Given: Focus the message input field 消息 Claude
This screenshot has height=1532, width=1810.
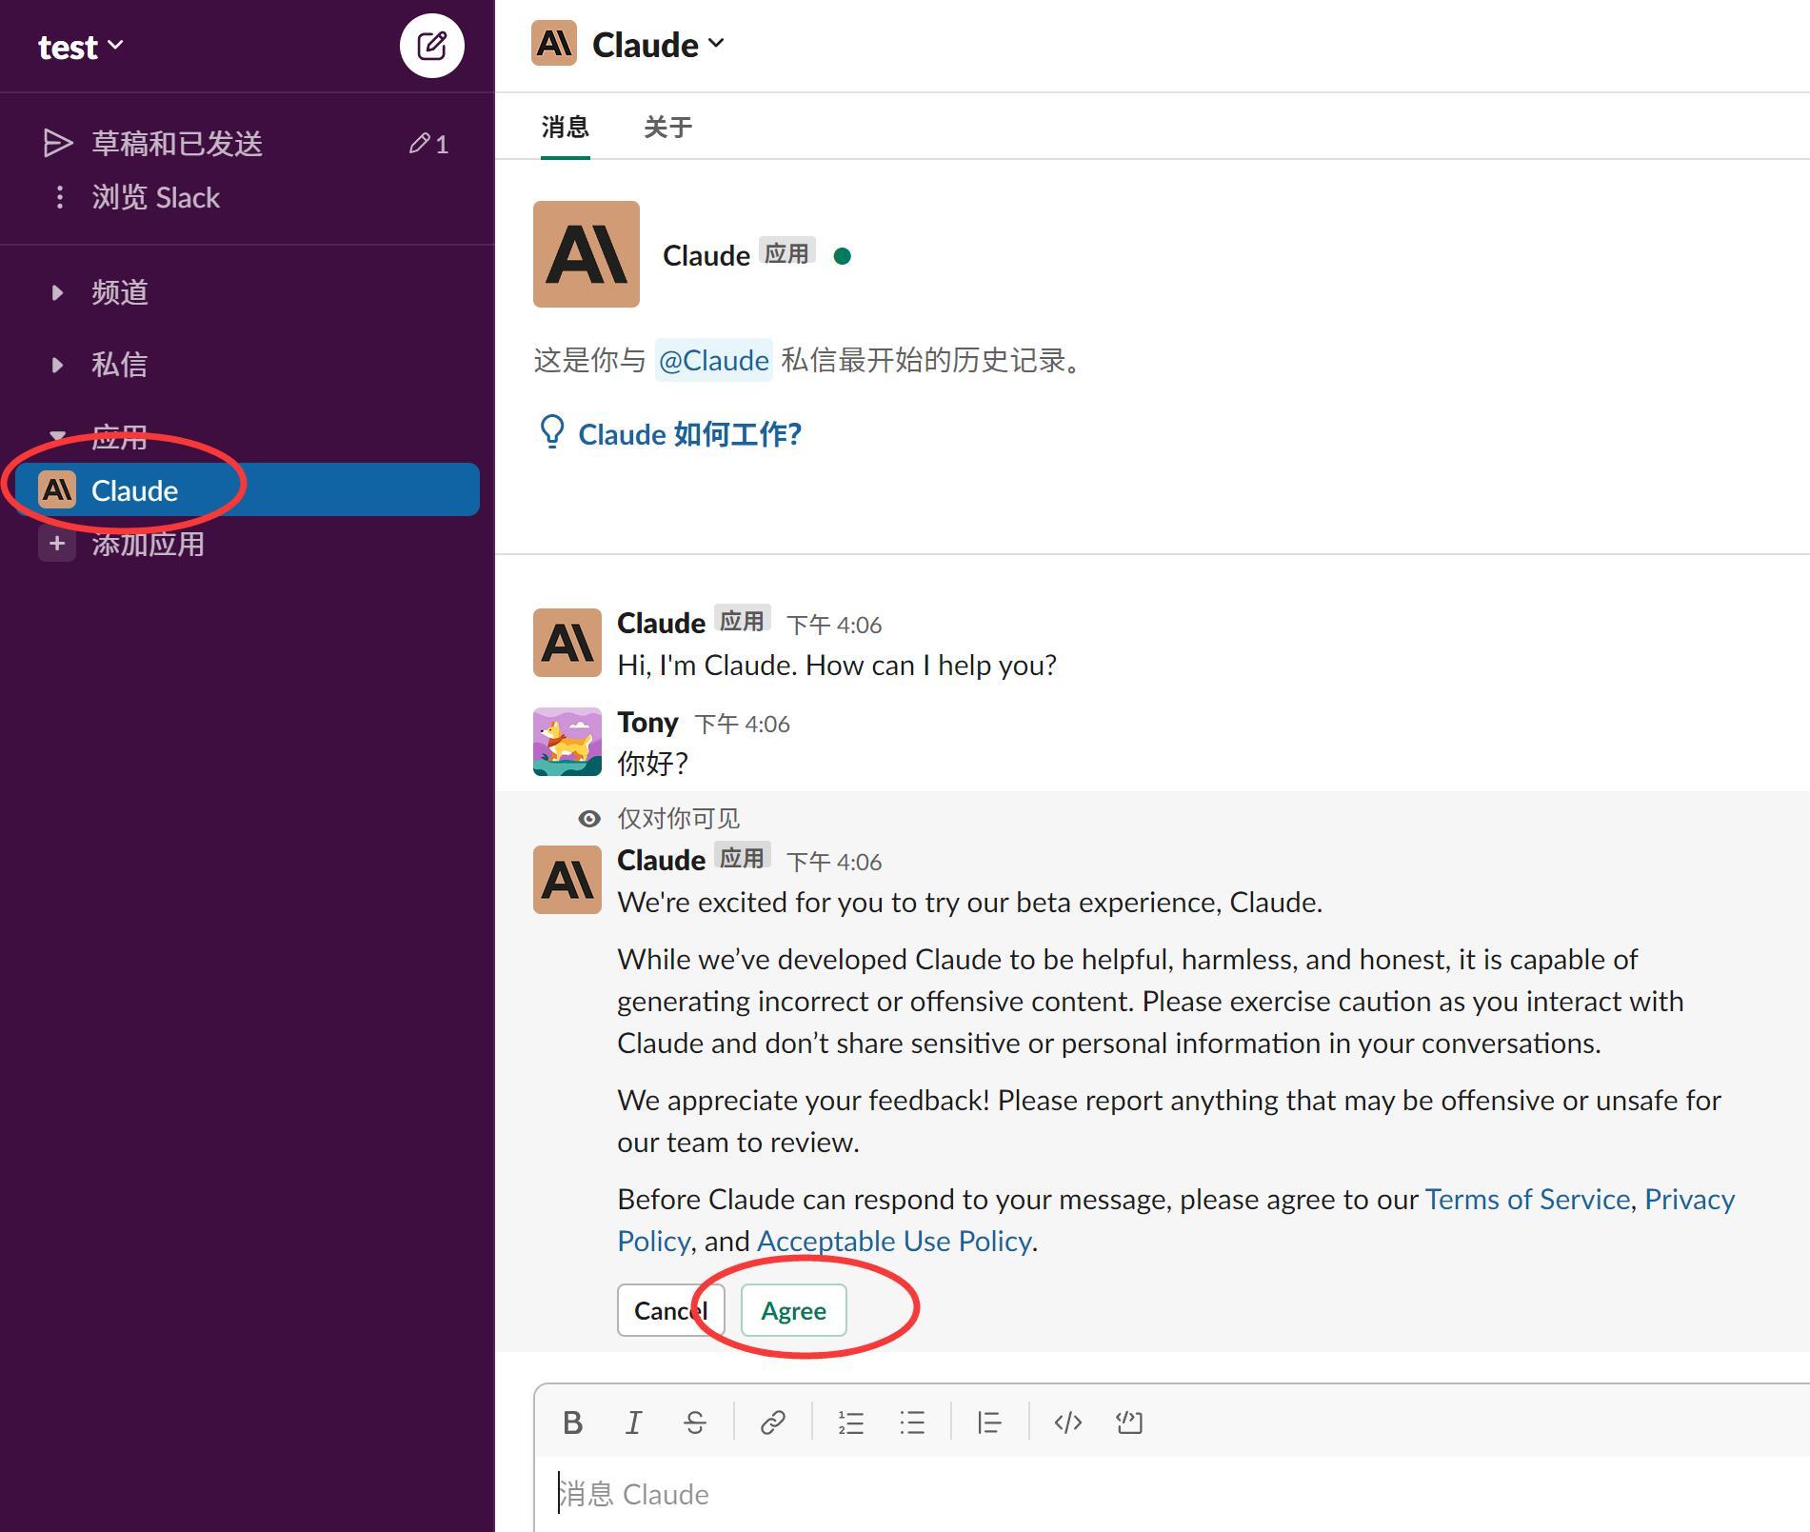Looking at the screenshot, I should pyautogui.click(x=1171, y=1494).
